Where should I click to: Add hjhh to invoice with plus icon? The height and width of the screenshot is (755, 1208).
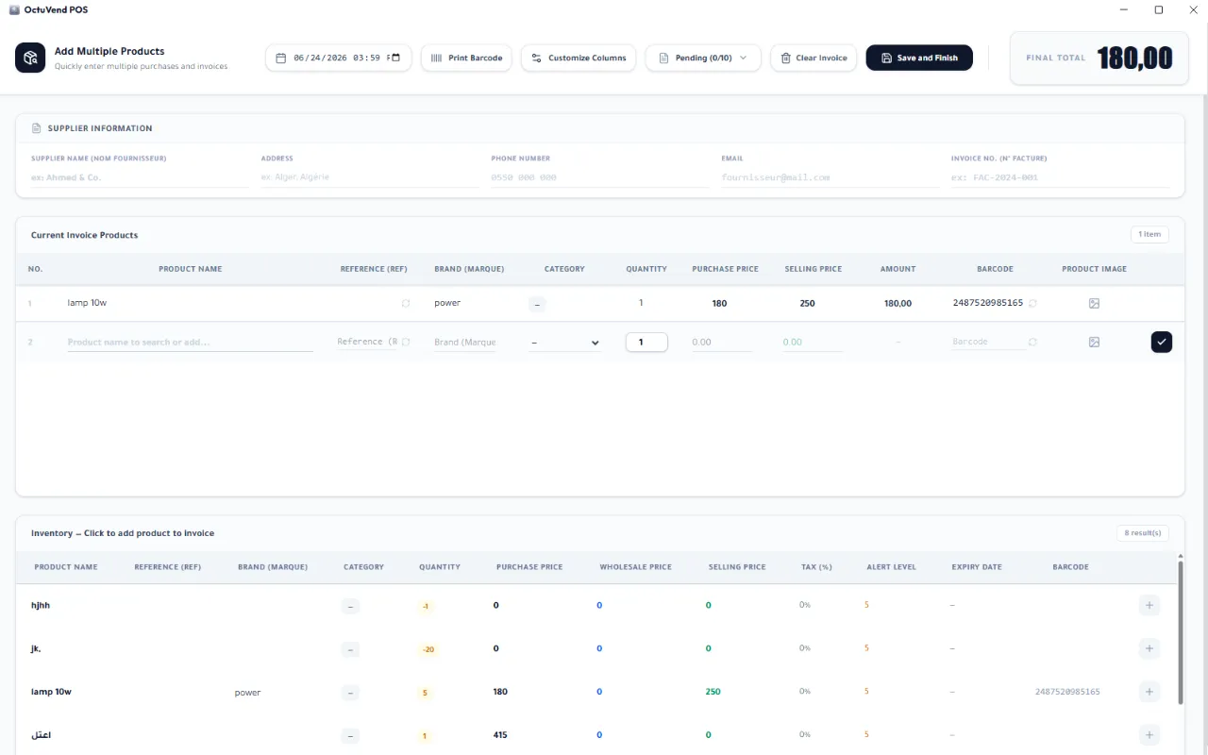1149,605
